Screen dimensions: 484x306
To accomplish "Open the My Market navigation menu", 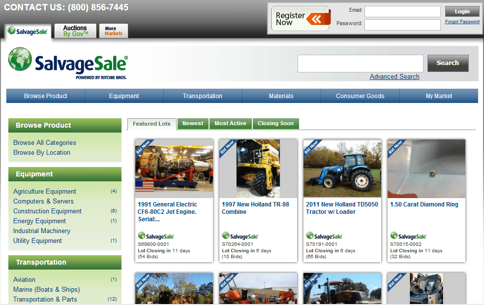I will point(439,96).
